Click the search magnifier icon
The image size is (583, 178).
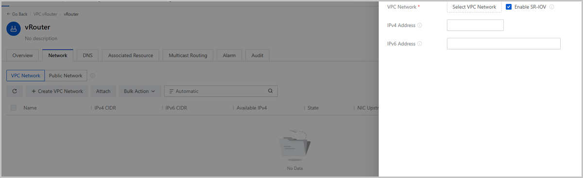[270, 91]
